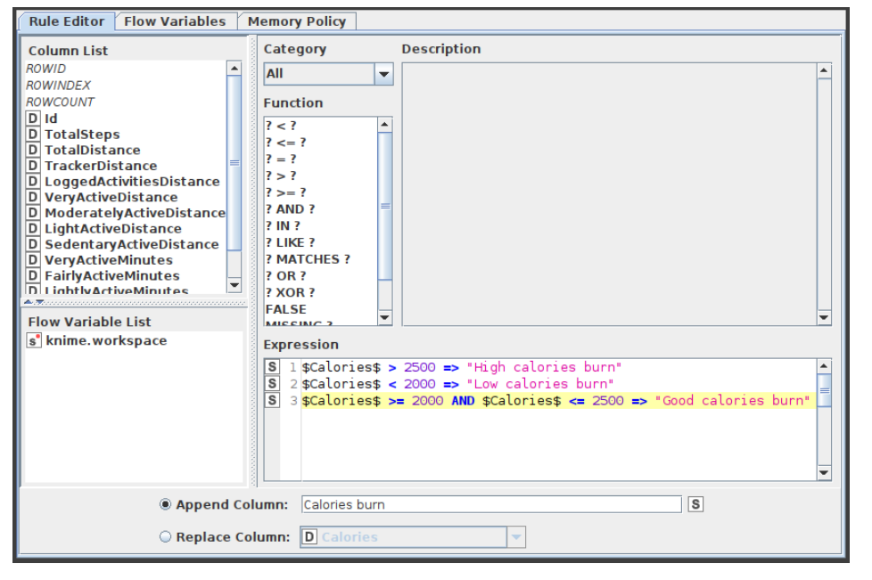Screen dimensions: 872x580
Task: Click the Description scrollbar down arrow
Action: (824, 317)
